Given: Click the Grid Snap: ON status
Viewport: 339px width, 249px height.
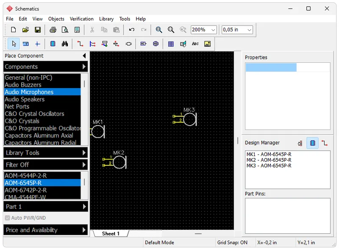Looking at the screenshot, I should [232, 243].
